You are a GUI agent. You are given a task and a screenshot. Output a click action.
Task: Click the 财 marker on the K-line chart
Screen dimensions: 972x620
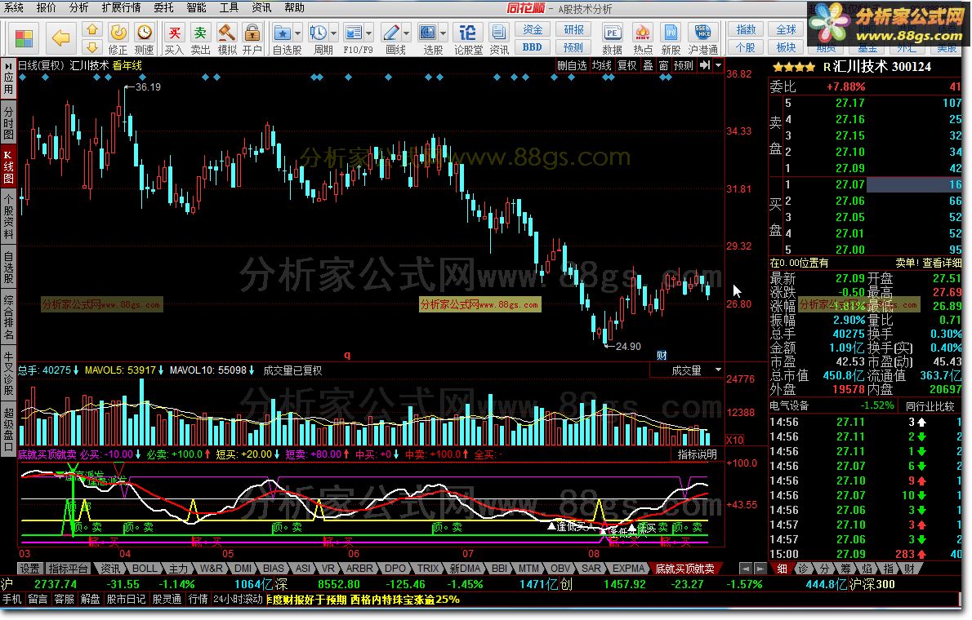pos(662,355)
